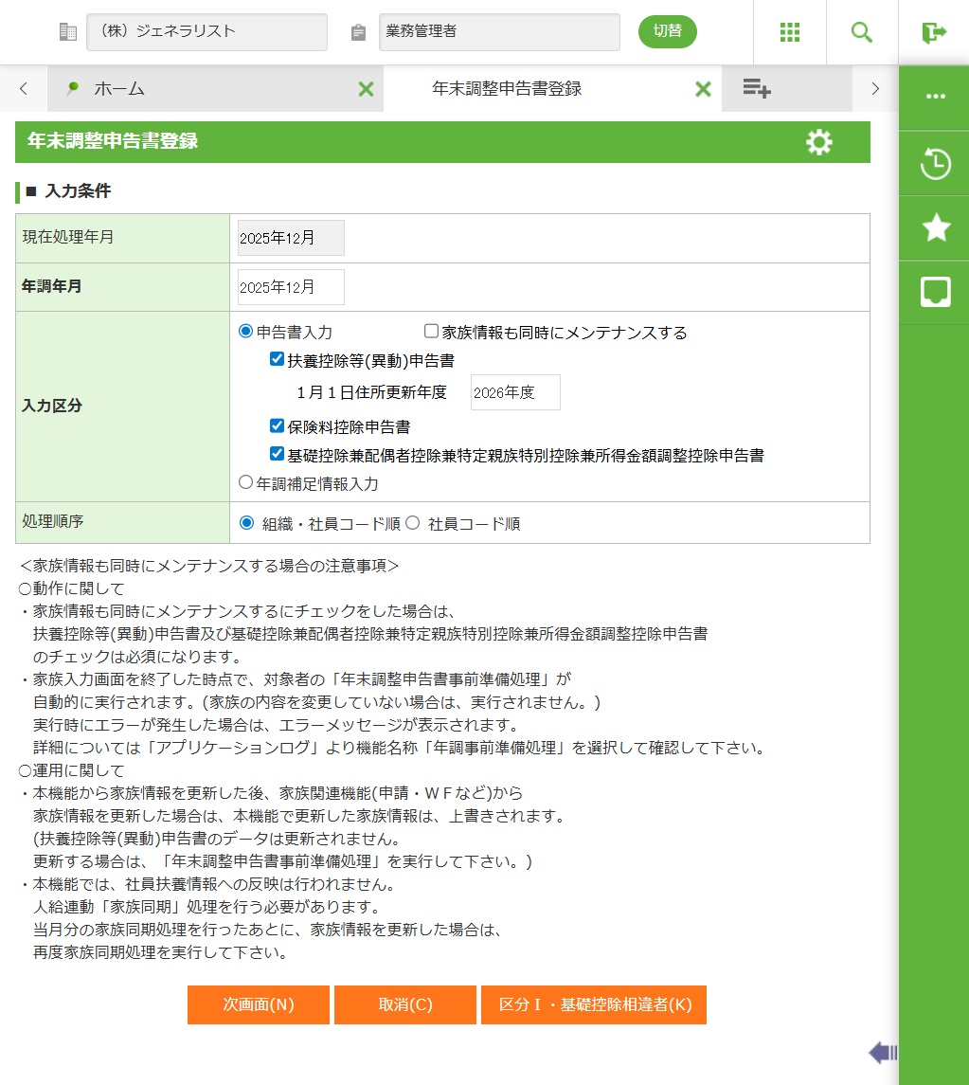Enable 家族情報も同時にメンテナンスする checkbox
This screenshot has width=969, height=1085.
point(432,332)
